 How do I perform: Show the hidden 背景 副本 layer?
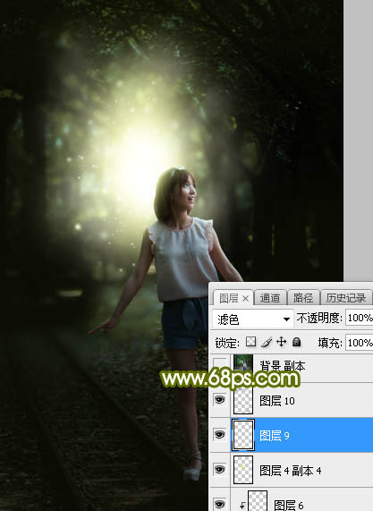click(219, 365)
